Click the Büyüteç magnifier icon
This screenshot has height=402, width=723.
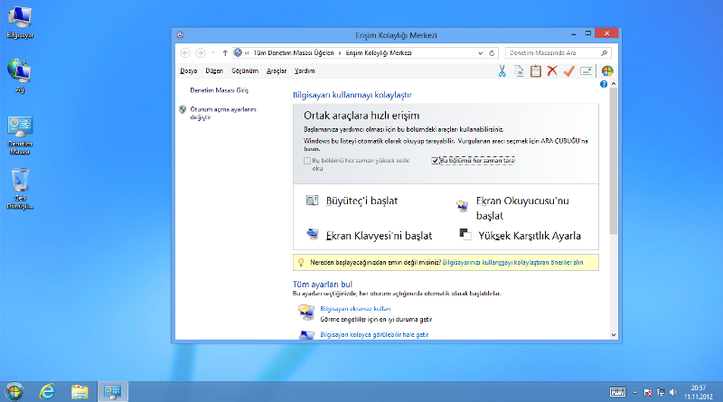pos(312,201)
